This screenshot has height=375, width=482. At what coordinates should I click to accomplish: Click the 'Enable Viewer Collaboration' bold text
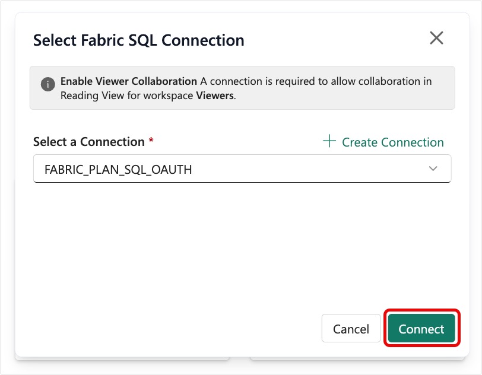click(128, 81)
